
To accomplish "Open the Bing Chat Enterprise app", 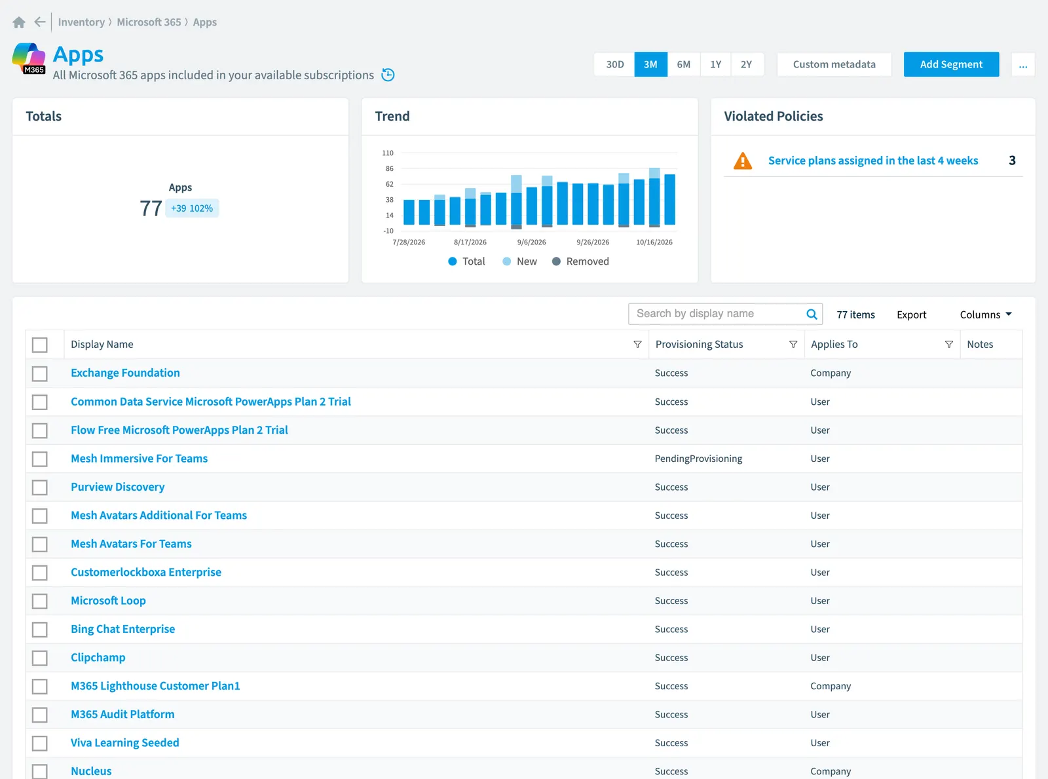I will click(122, 629).
